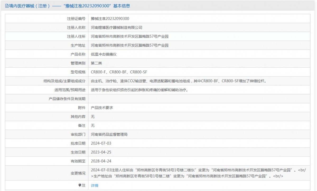Click the address value in 注册人住所 row
Image resolution: width=317 pixels, height=191 pixels.
pos(129,37)
